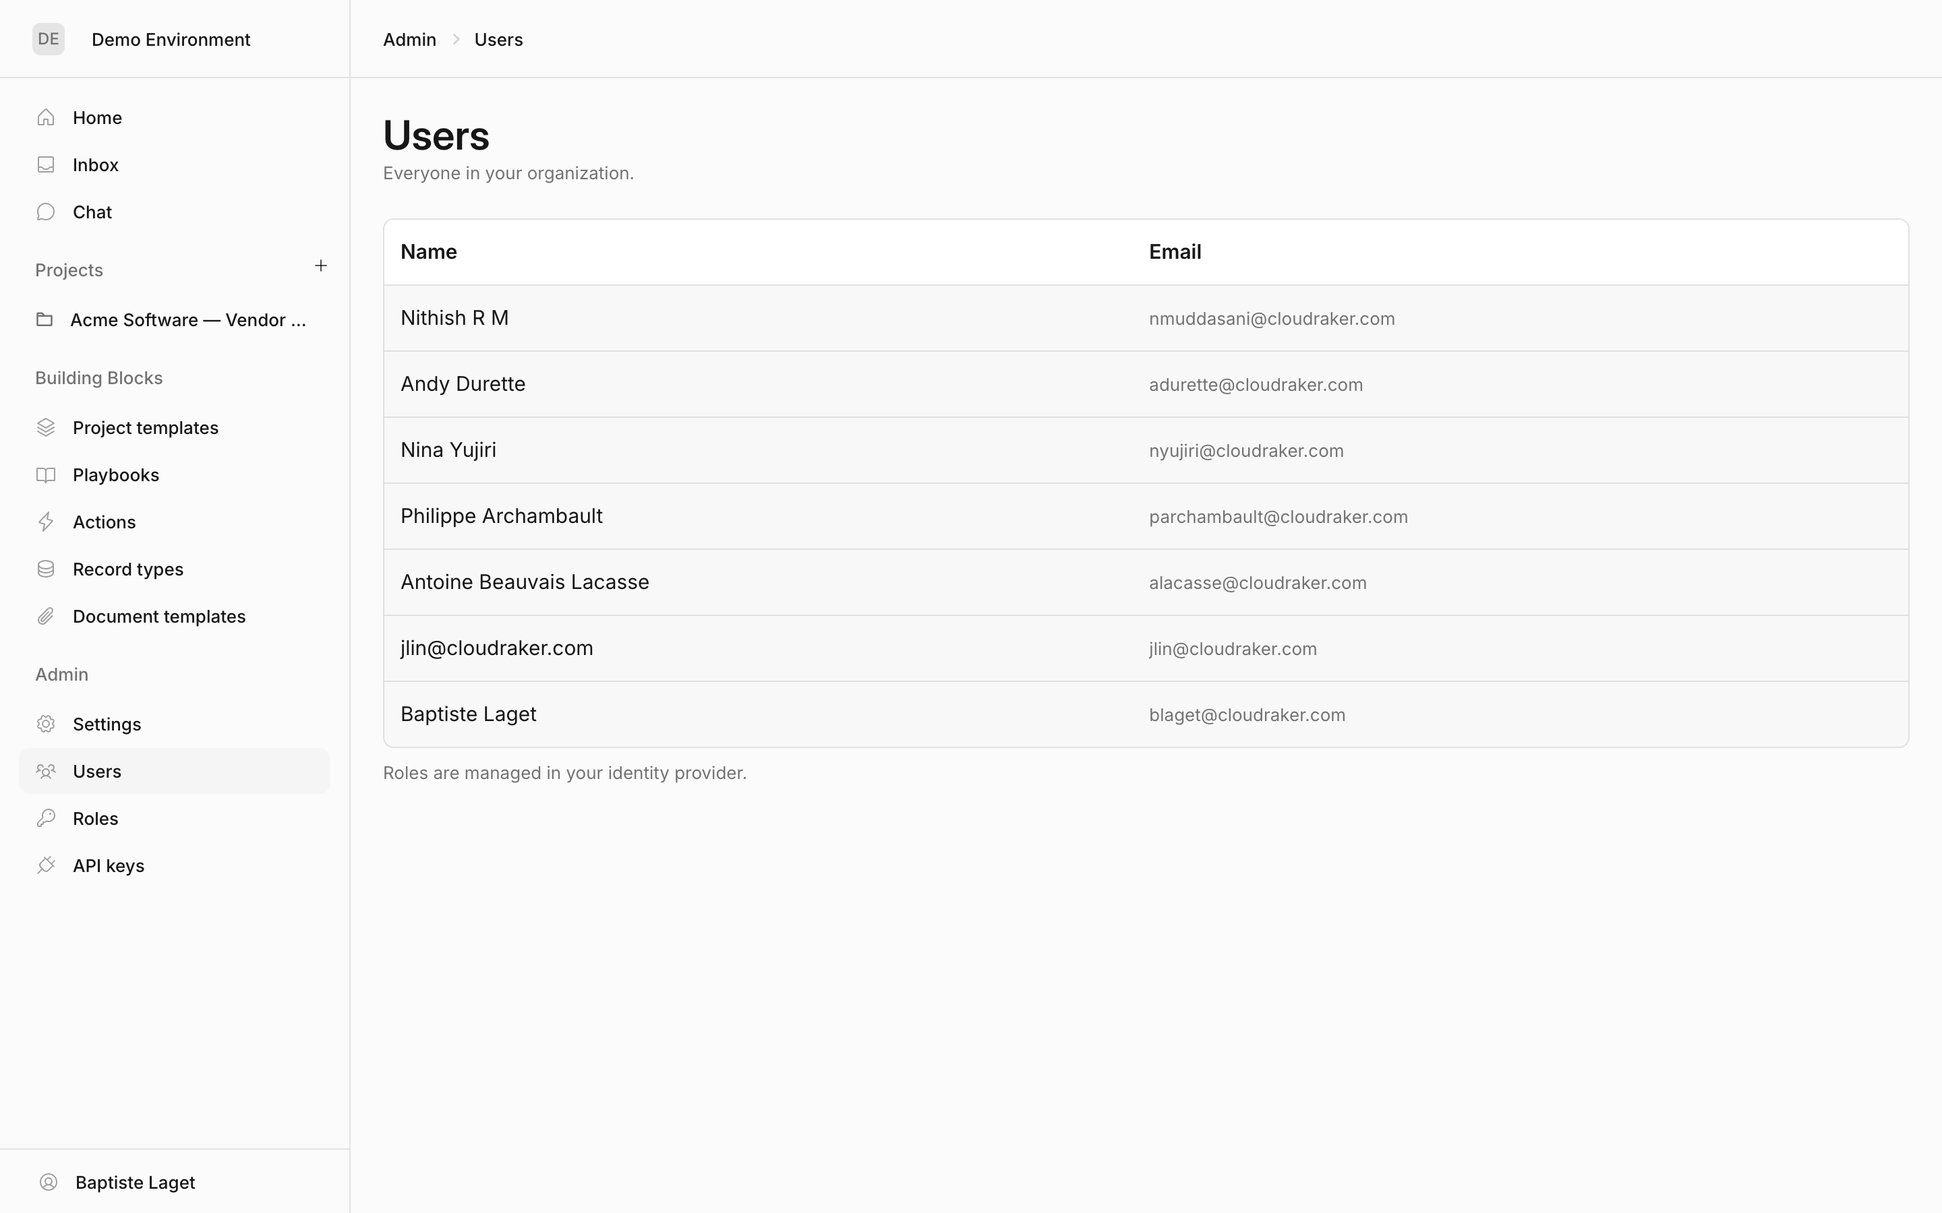Click the Settings gear icon

coord(46,724)
